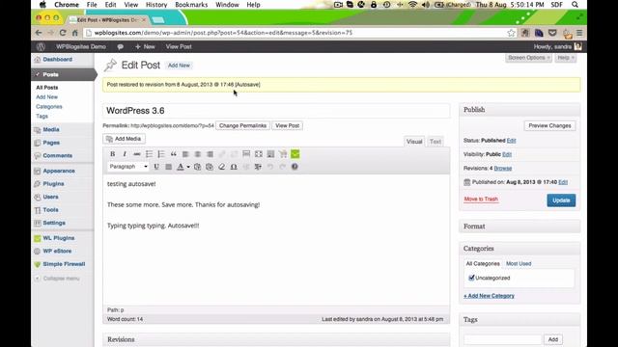
Task: Toggle the kitchen sink toolbar row
Action: pyautogui.click(x=270, y=154)
